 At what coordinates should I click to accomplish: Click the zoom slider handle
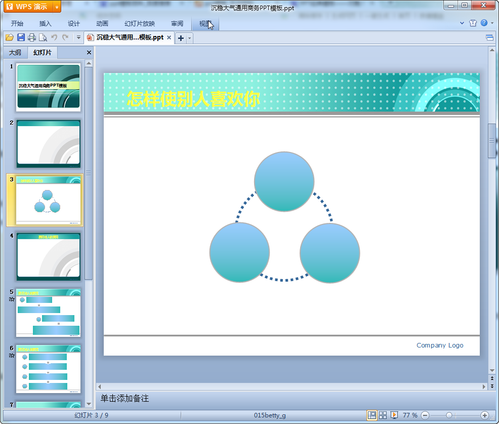click(x=449, y=415)
